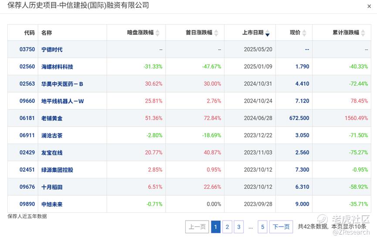Click the 累计涨跌幅 header label
Screen dimensions: 377x241
point(346,32)
